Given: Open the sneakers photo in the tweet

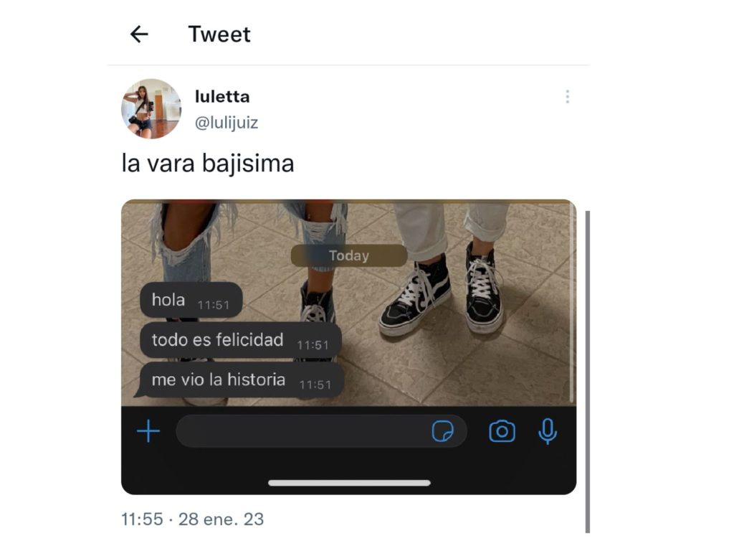Looking at the screenshot, I should (349, 347).
